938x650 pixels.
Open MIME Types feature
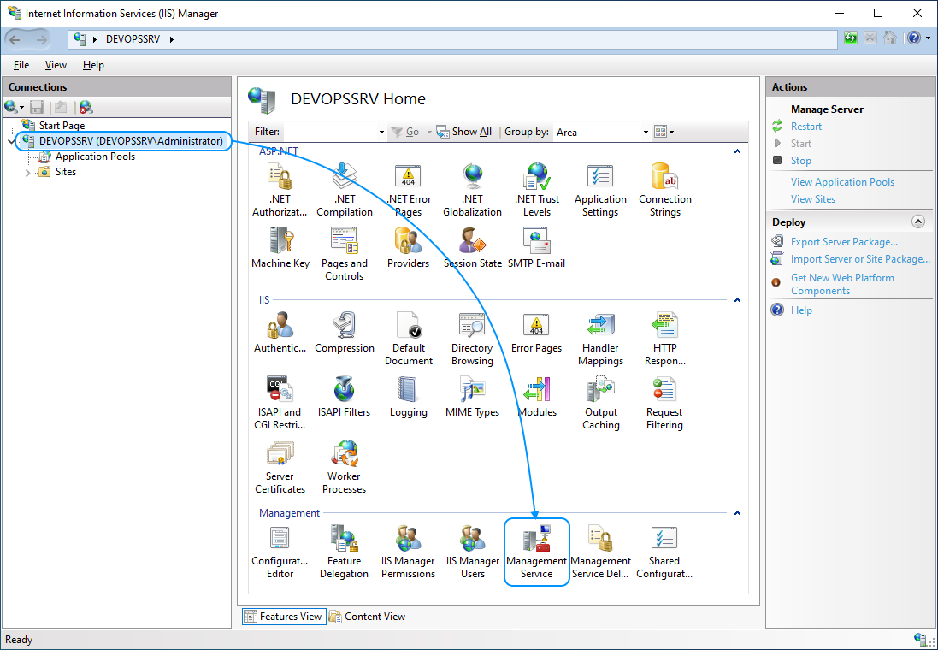click(x=473, y=397)
